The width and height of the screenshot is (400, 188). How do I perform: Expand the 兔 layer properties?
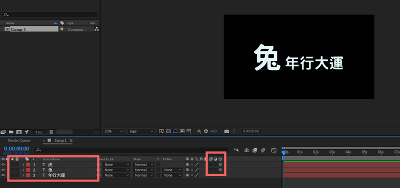[23, 170]
